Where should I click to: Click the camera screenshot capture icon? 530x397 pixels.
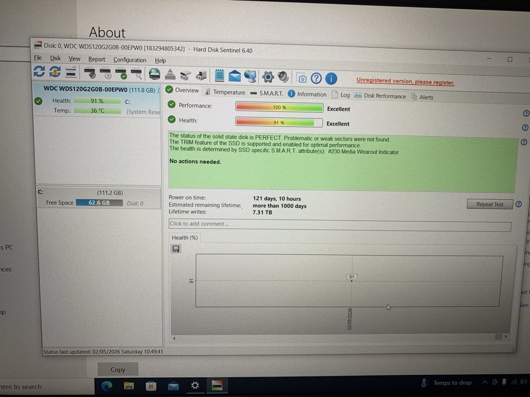pyautogui.click(x=301, y=78)
